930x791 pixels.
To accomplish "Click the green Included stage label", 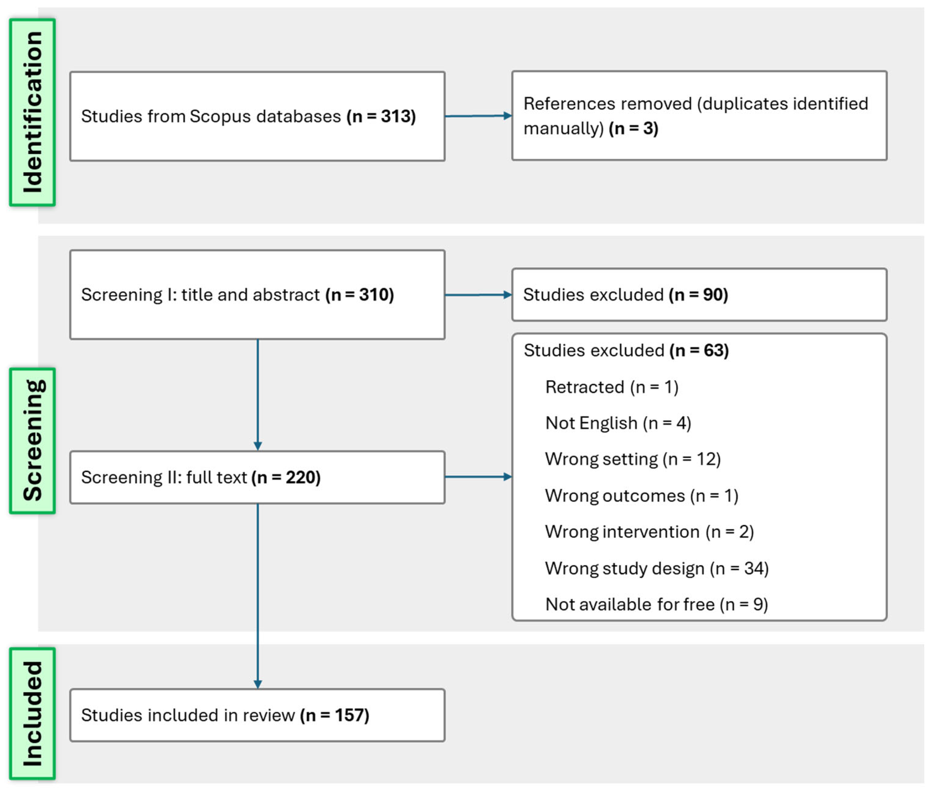I will click(32, 713).
